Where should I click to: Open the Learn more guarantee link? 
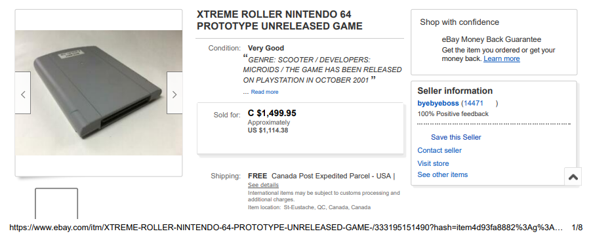point(501,58)
